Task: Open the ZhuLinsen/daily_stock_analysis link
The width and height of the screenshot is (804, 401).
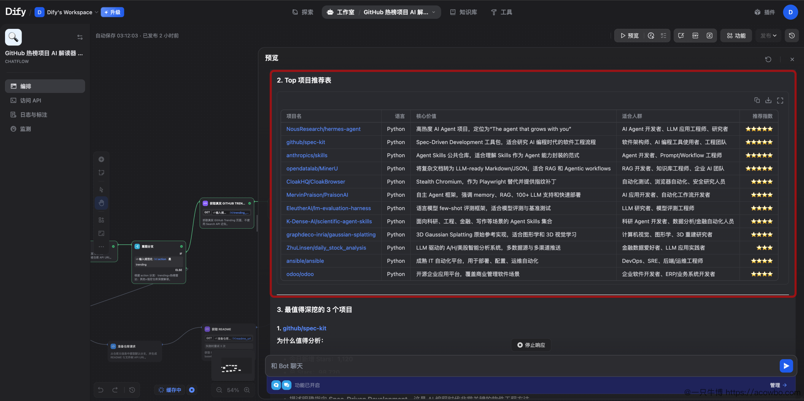Action: pos(326,248)
